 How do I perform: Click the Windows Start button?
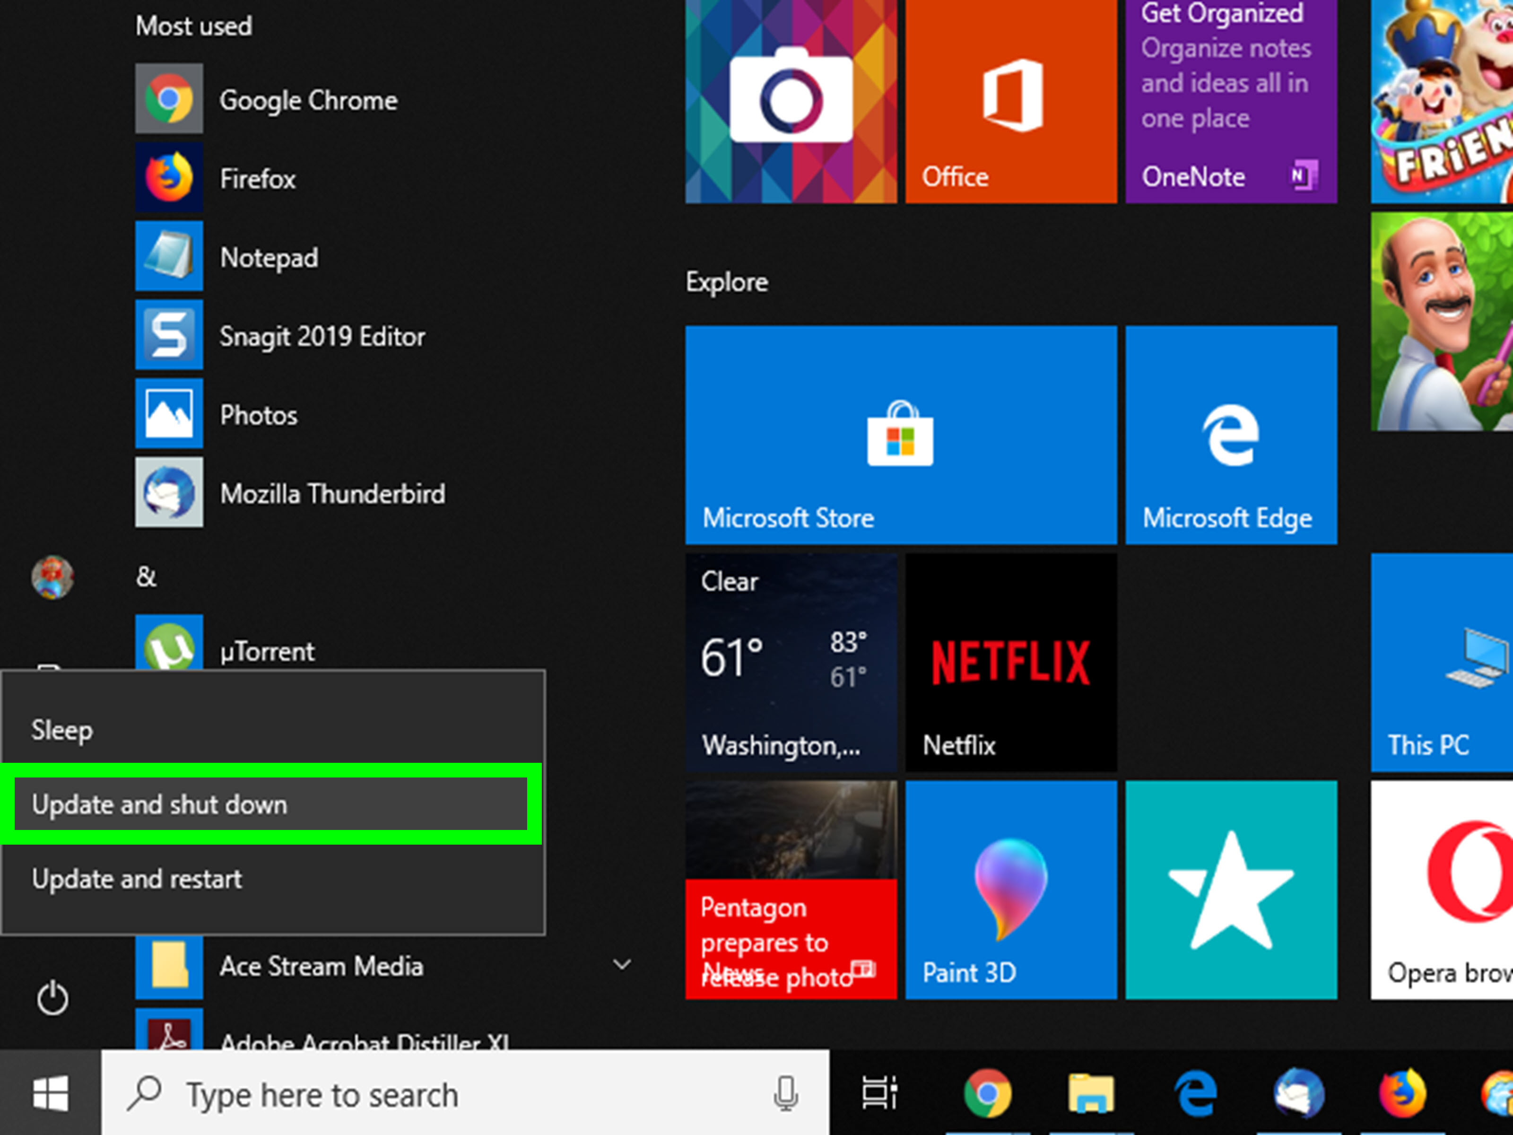coord(51,1093)
